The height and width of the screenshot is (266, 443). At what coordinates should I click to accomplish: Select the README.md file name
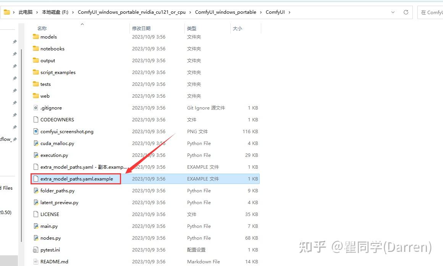(x=54, y=262)
